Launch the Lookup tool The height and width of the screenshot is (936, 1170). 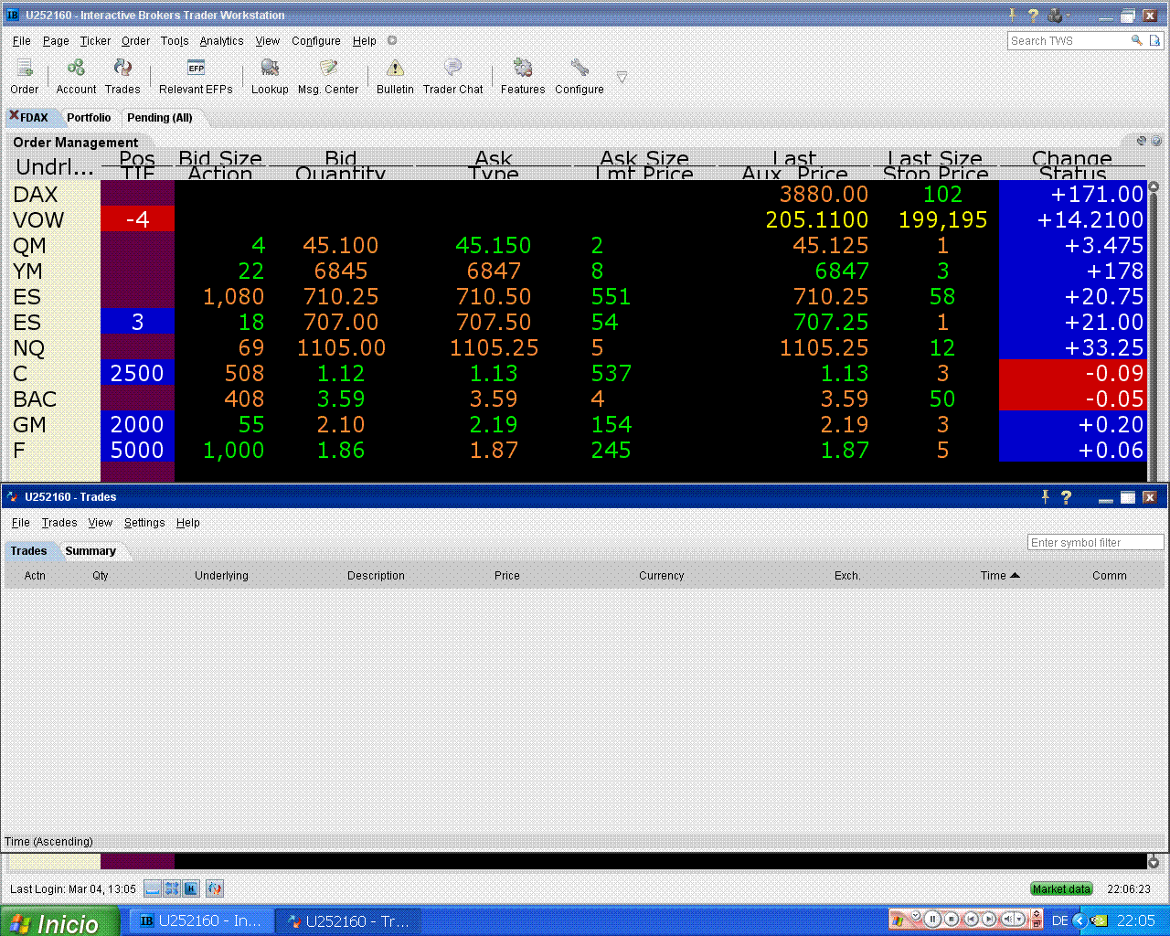tap(270, 77)
